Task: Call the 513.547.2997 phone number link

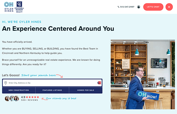Action: (x=127, y=7)
